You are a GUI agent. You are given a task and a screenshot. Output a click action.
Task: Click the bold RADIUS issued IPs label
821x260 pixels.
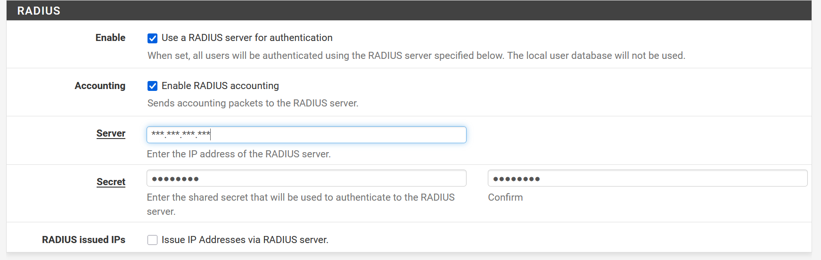tap(83, 240)
